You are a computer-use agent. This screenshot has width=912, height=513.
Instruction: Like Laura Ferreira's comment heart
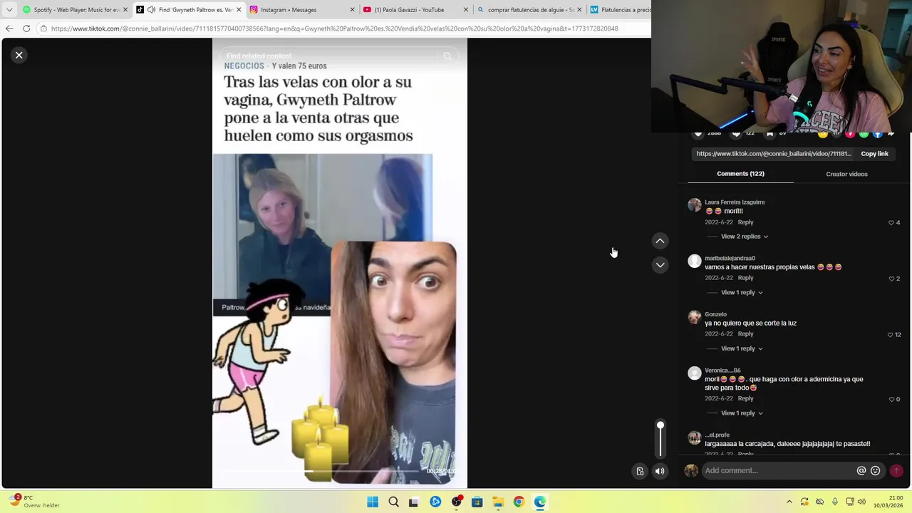[891, 223]
